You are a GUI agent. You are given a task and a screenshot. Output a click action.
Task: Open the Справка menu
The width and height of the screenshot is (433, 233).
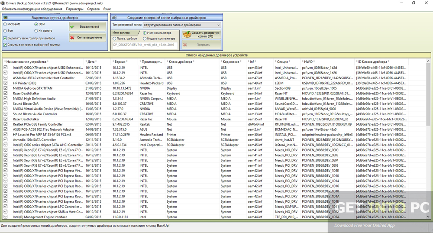[94, 9]
